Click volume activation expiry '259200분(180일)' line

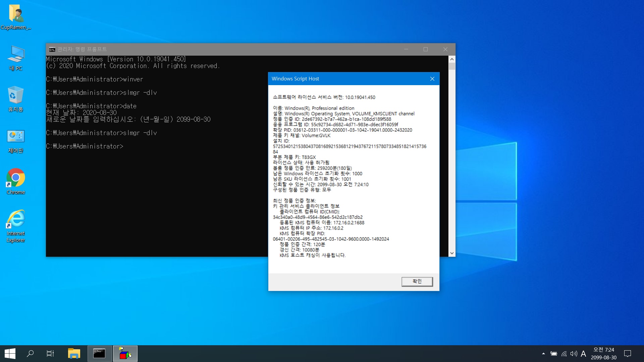[x=312, y=168]
